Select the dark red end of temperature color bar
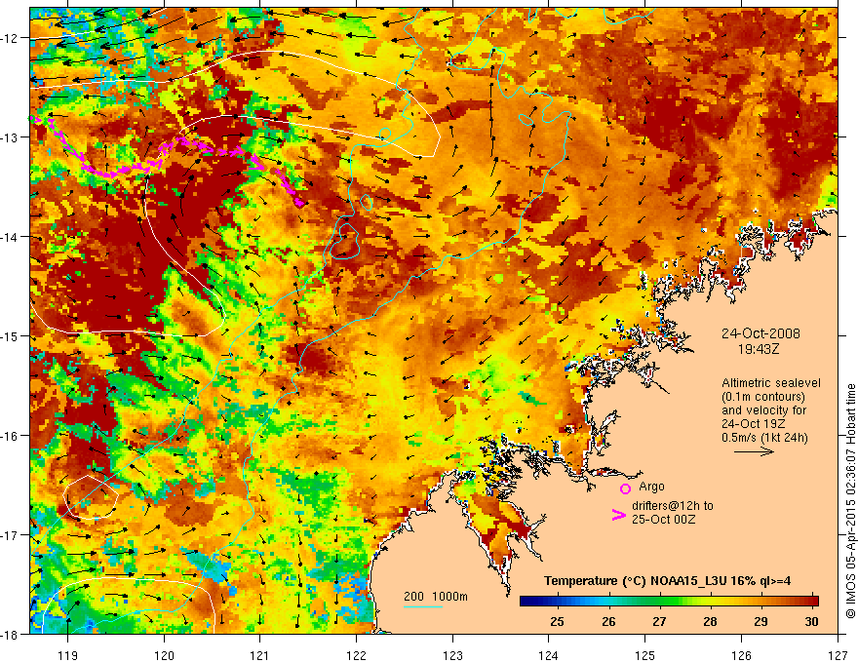858x663 pixels. (812, 602)
